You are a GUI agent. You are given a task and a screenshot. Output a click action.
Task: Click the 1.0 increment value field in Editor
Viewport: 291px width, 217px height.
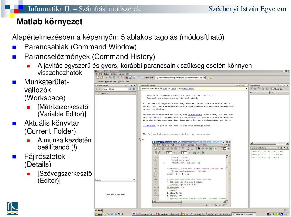(169, 153)
